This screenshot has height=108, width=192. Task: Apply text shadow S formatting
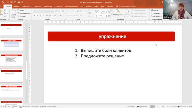44,15
